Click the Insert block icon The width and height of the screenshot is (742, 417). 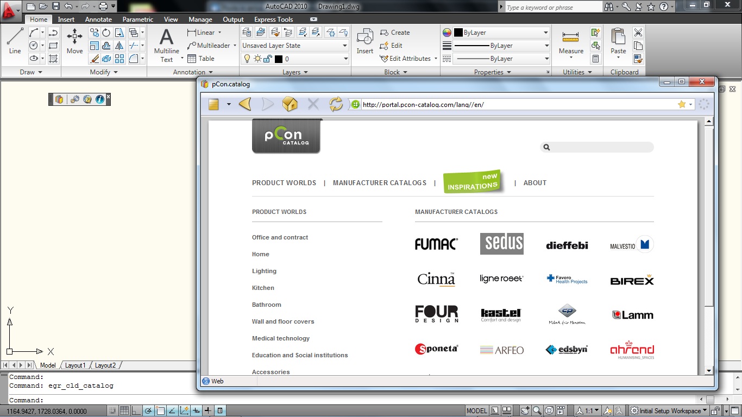365,41
